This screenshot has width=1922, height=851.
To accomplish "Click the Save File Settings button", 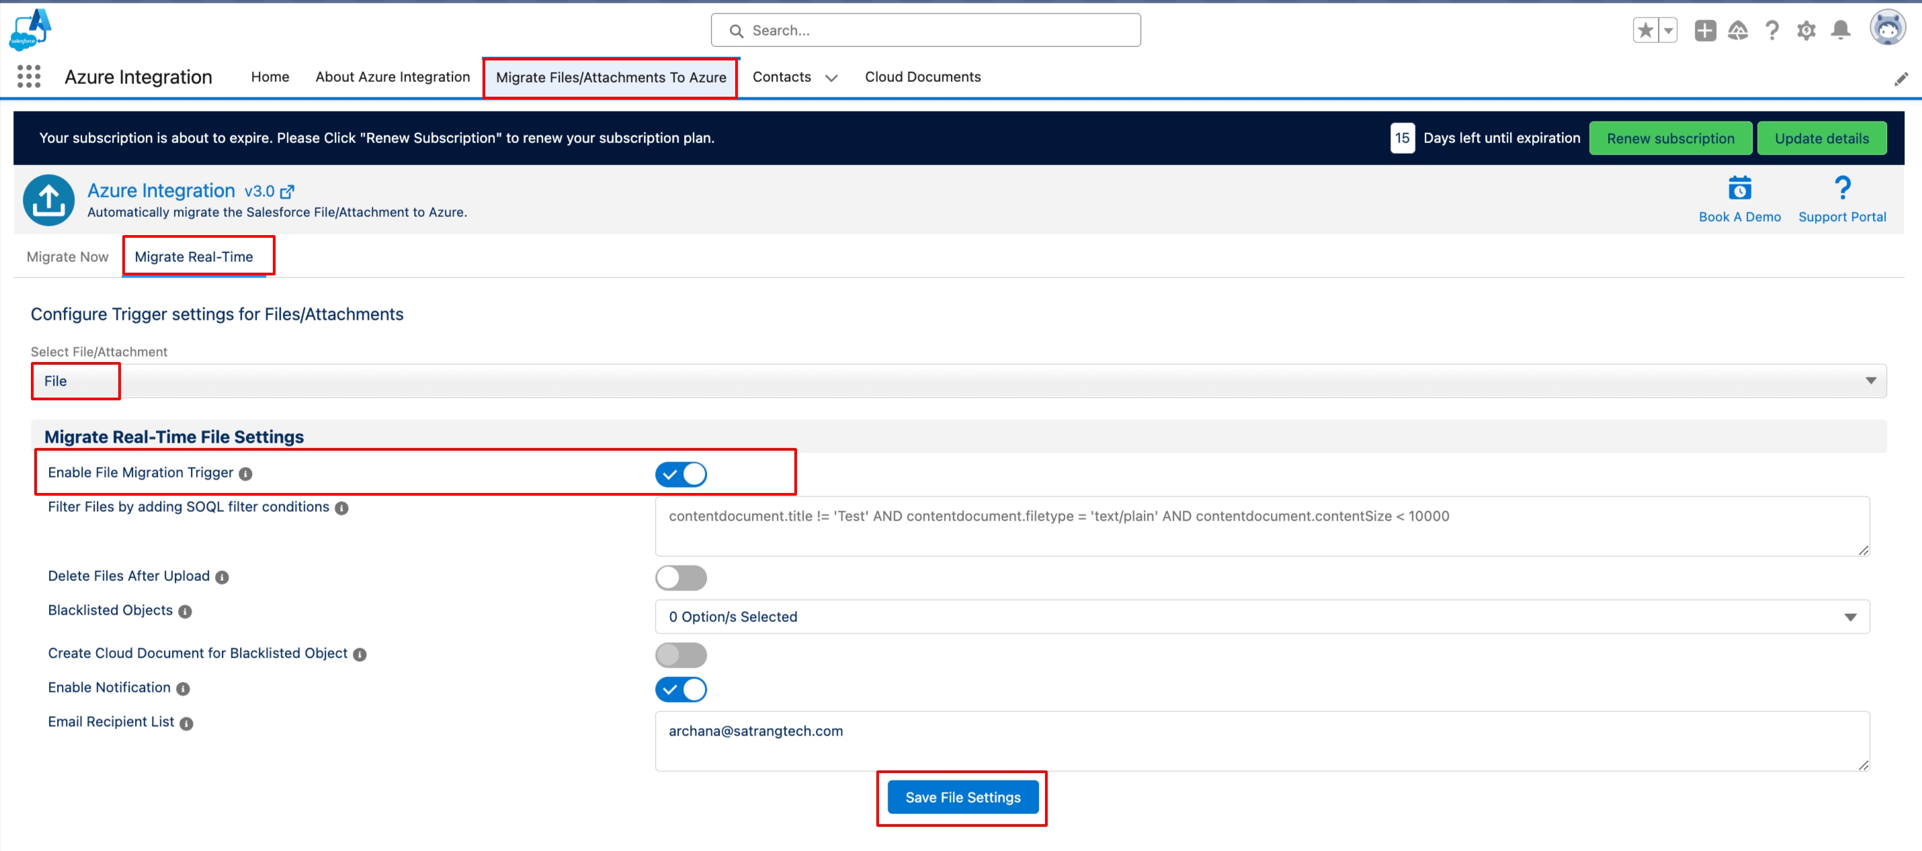I will click(962, 797).
